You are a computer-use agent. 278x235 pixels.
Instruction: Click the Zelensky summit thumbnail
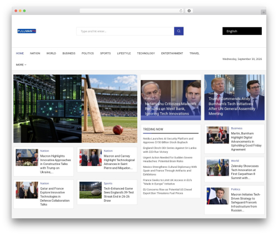pos(218,167)
